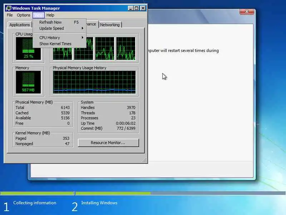
Task: Select Show Kernel Times menu entry
Action: click(59, 44)
